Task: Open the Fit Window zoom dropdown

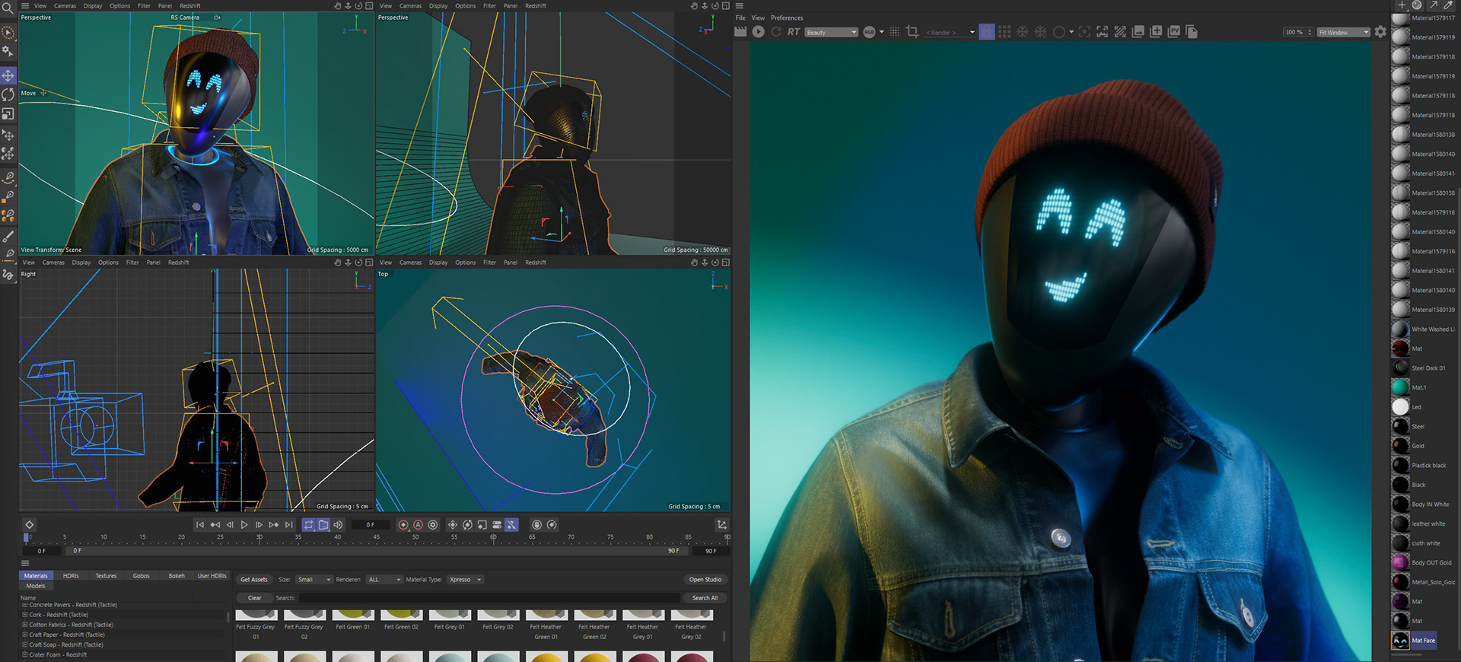Action: (x=1343, y=33)
